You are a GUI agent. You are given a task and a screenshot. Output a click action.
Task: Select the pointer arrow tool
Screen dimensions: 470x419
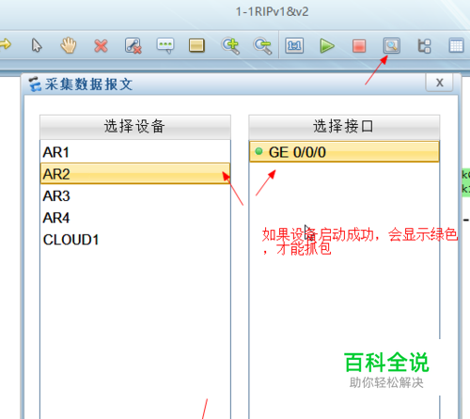tap(37, 45)
